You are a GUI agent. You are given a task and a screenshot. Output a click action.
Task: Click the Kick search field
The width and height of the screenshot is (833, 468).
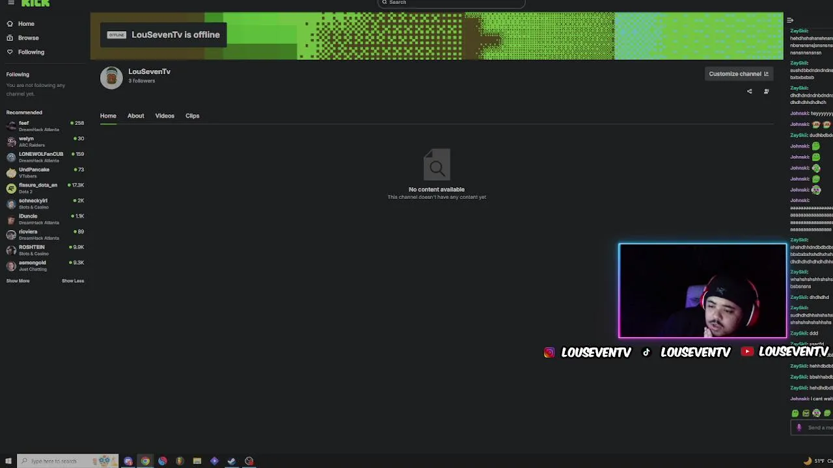click(451, 3)
